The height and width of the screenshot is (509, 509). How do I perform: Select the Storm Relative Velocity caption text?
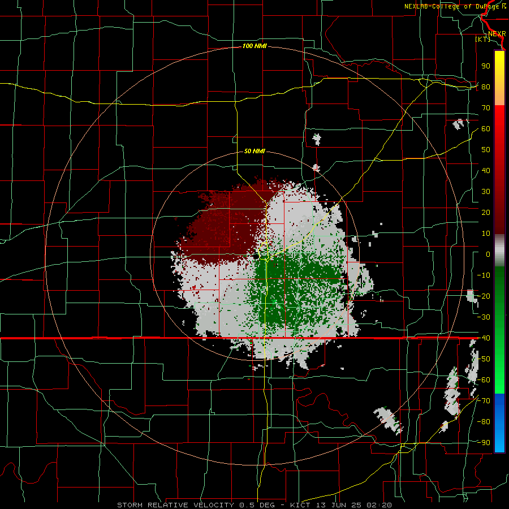point(254,505)
